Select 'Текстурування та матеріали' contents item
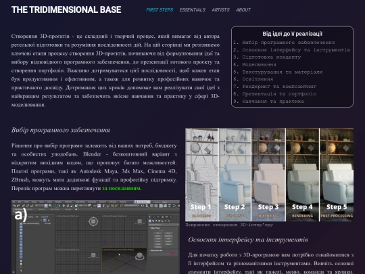The image size is (365, 274). 283,72
